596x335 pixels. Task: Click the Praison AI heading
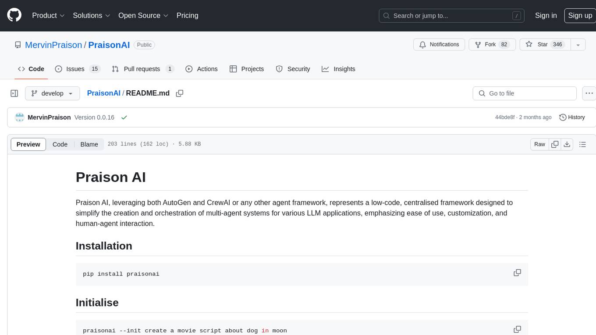point(111,177)
